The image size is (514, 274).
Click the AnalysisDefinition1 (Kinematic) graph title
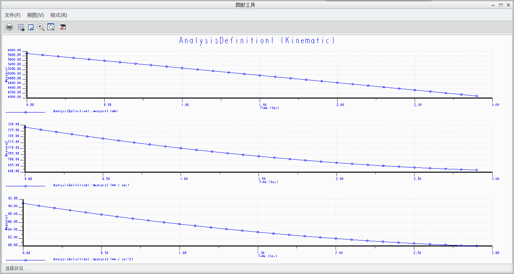[x=257, y=41]
